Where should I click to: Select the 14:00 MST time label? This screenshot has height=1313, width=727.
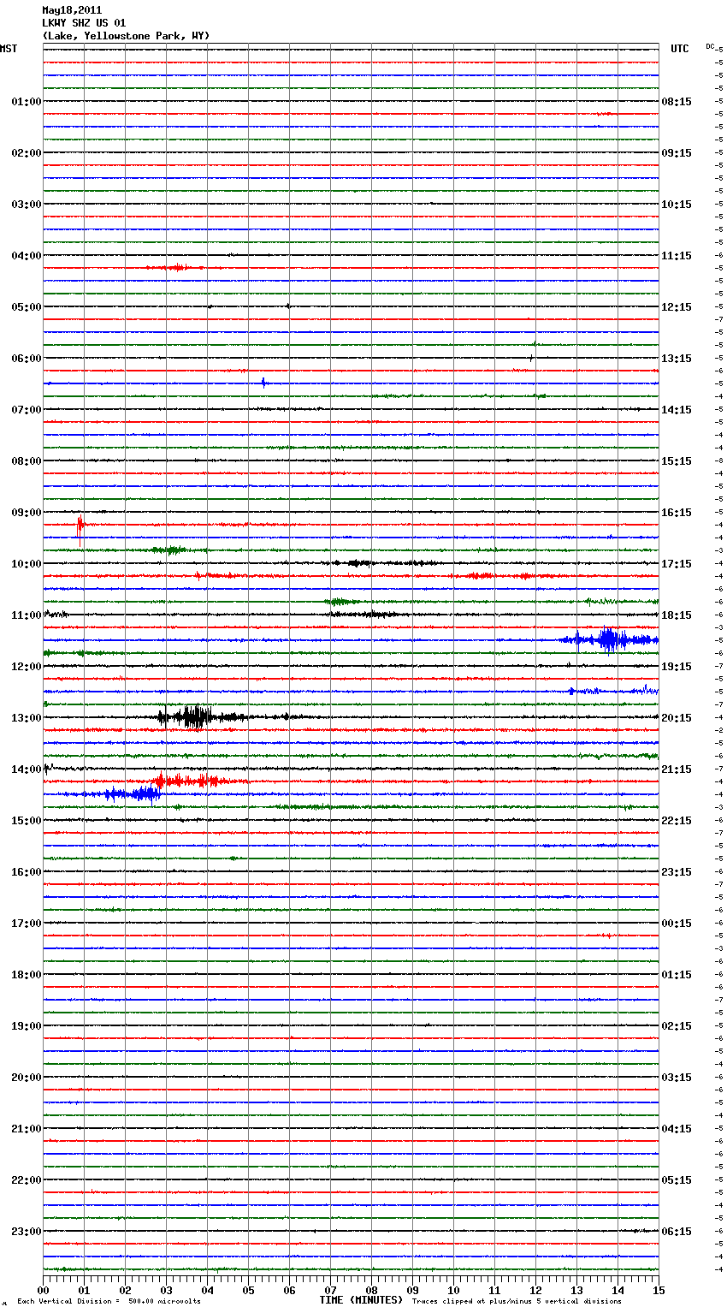coord(26,769)
